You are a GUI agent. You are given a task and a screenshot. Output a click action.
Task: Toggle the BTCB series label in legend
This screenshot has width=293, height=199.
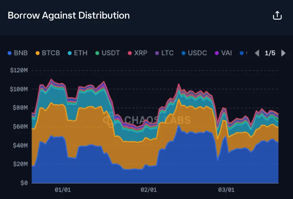click(x=51, y=53)
